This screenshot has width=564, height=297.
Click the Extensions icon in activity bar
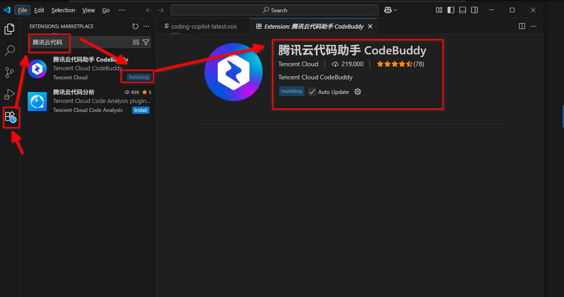coord(10,117)
